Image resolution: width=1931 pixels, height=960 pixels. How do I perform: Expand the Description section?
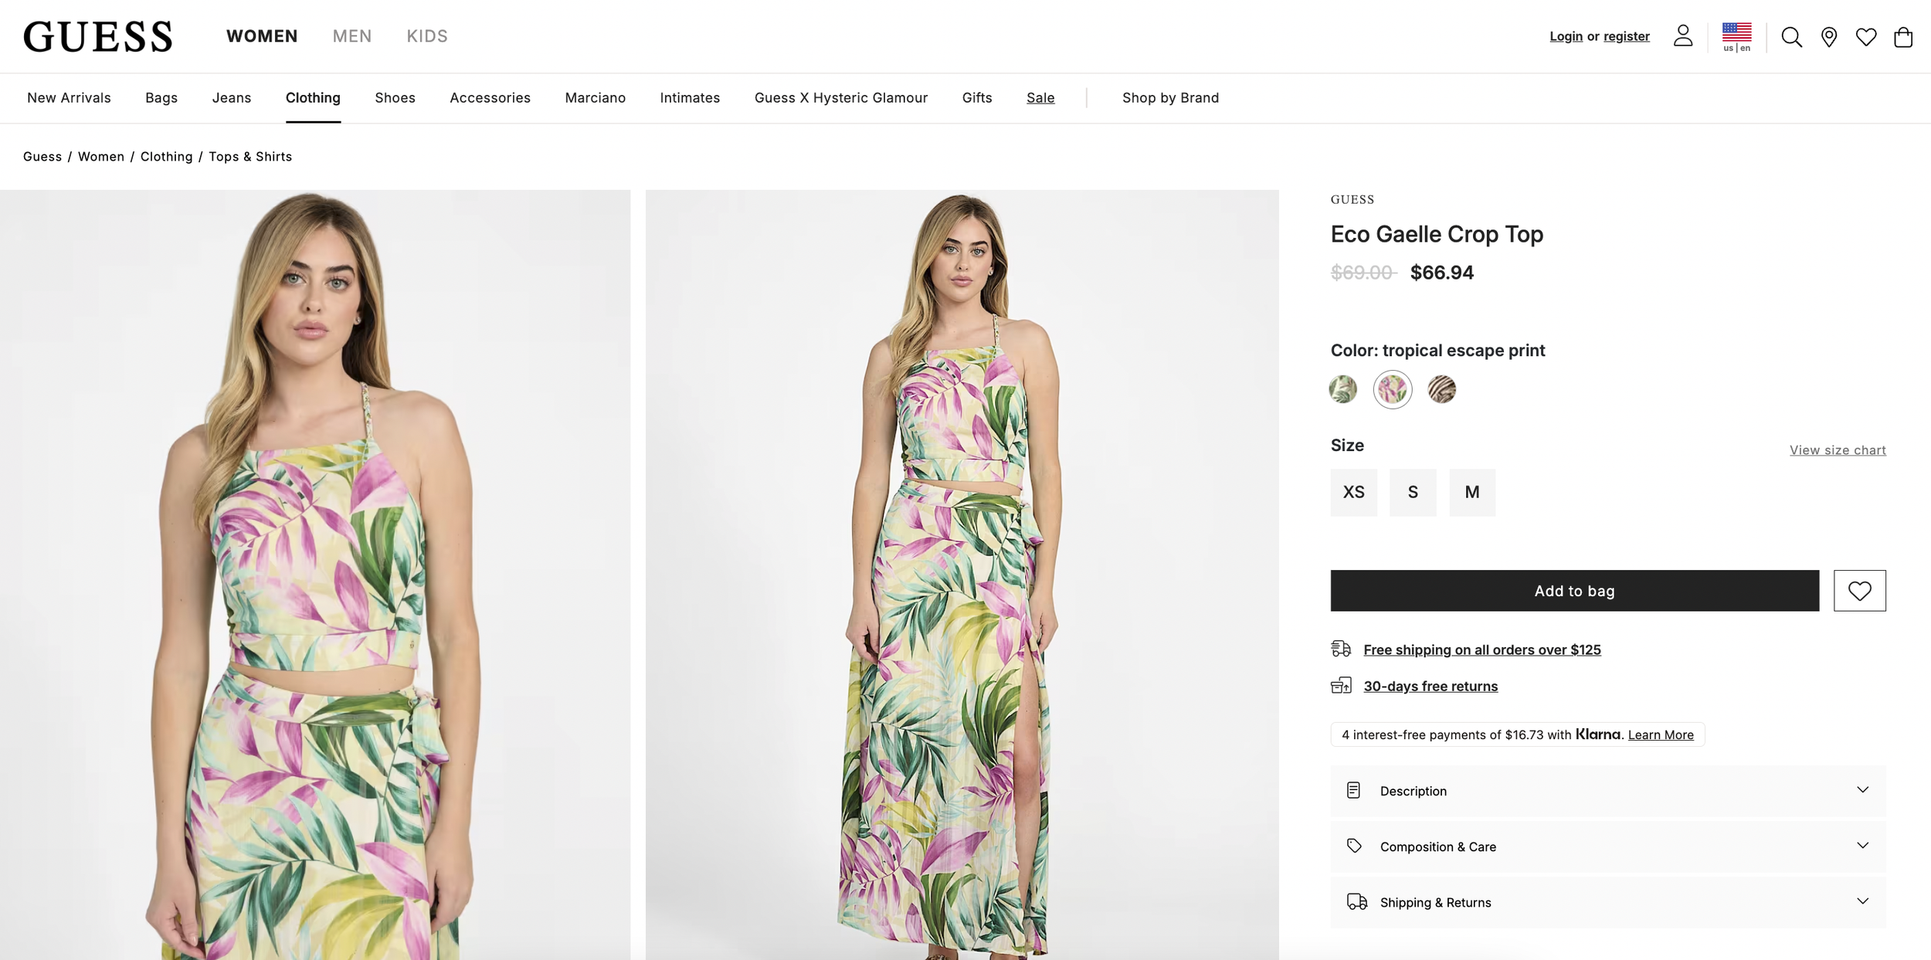click(x=1607, y=790)
